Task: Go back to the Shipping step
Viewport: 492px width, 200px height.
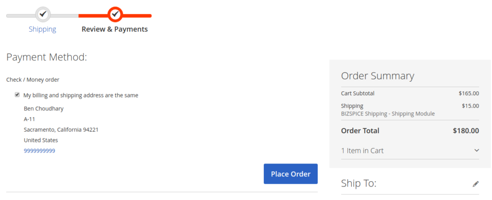Action: point(42,29)
